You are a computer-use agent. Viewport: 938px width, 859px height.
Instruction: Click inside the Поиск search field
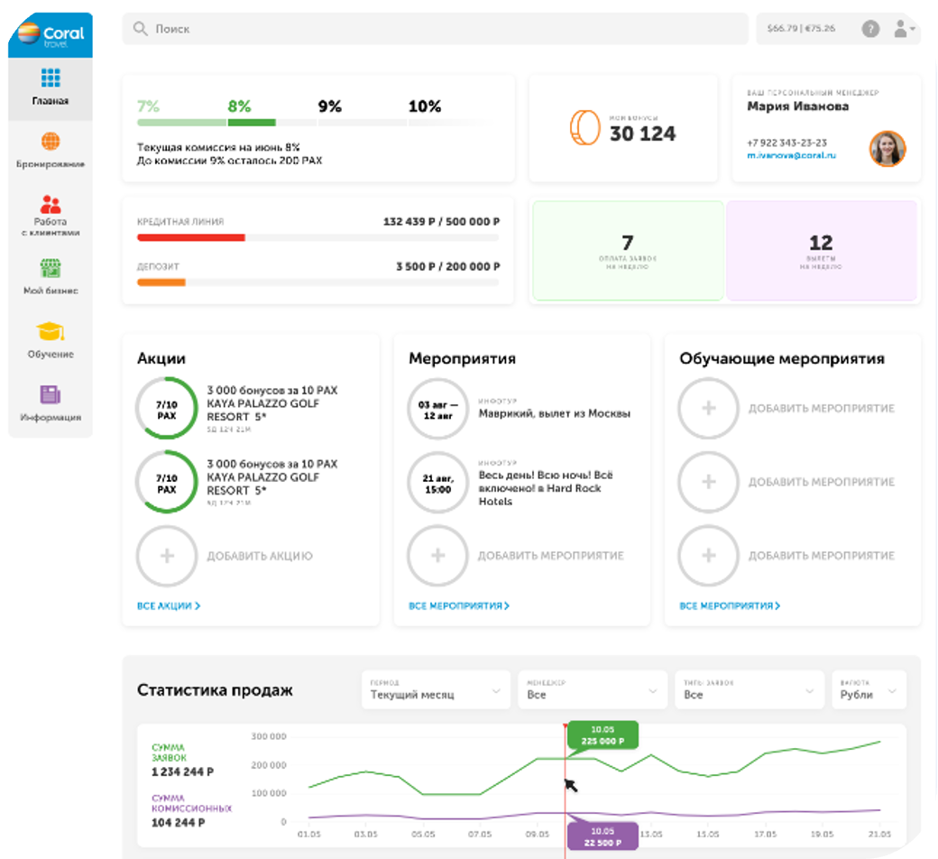tap(435, 29)
